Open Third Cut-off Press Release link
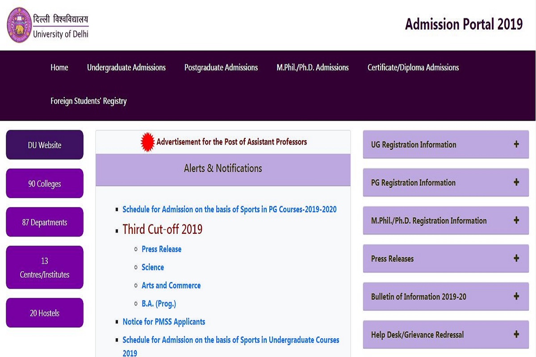The width and height of the screenshot is (536, 357). pyautogui.click(x=162, y=249)
